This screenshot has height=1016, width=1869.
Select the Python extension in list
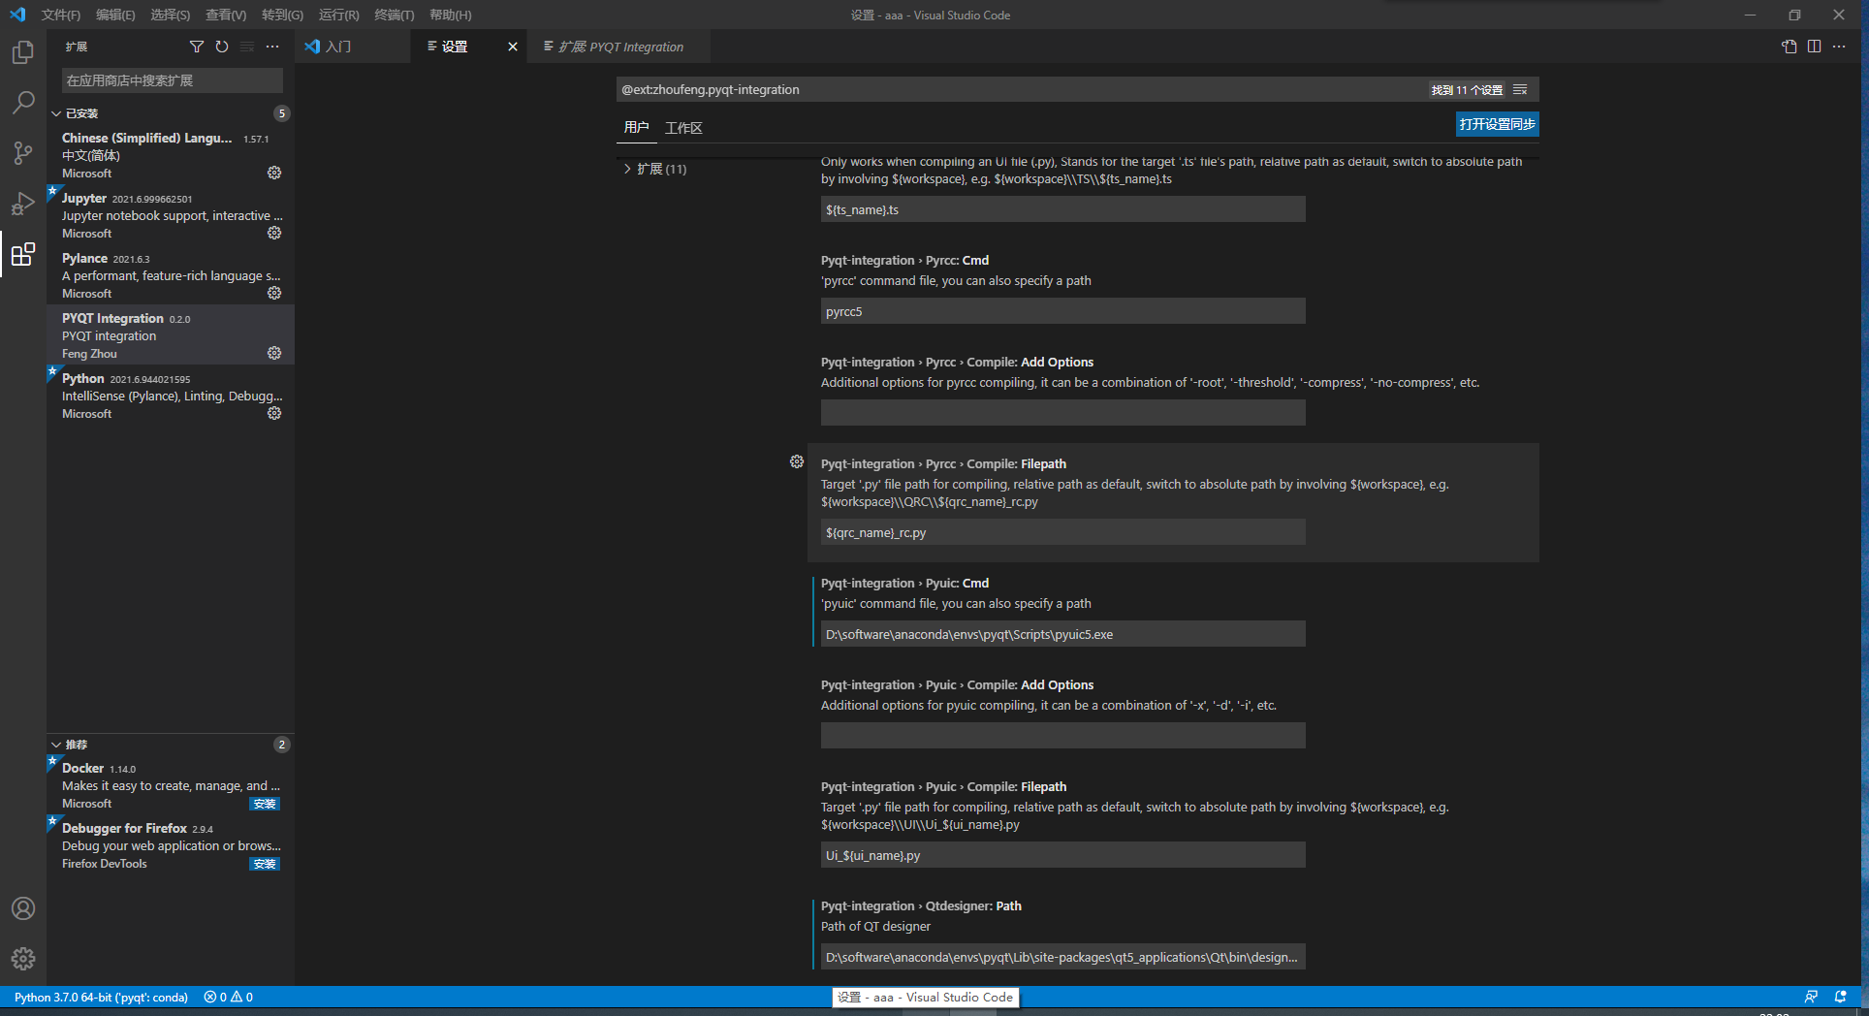coord(171,396)
